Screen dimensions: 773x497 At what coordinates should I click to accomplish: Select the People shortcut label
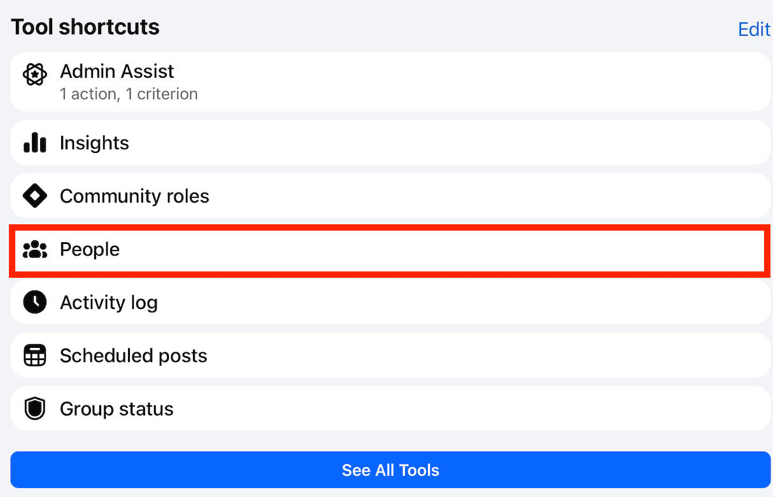[x=90, y=249]
